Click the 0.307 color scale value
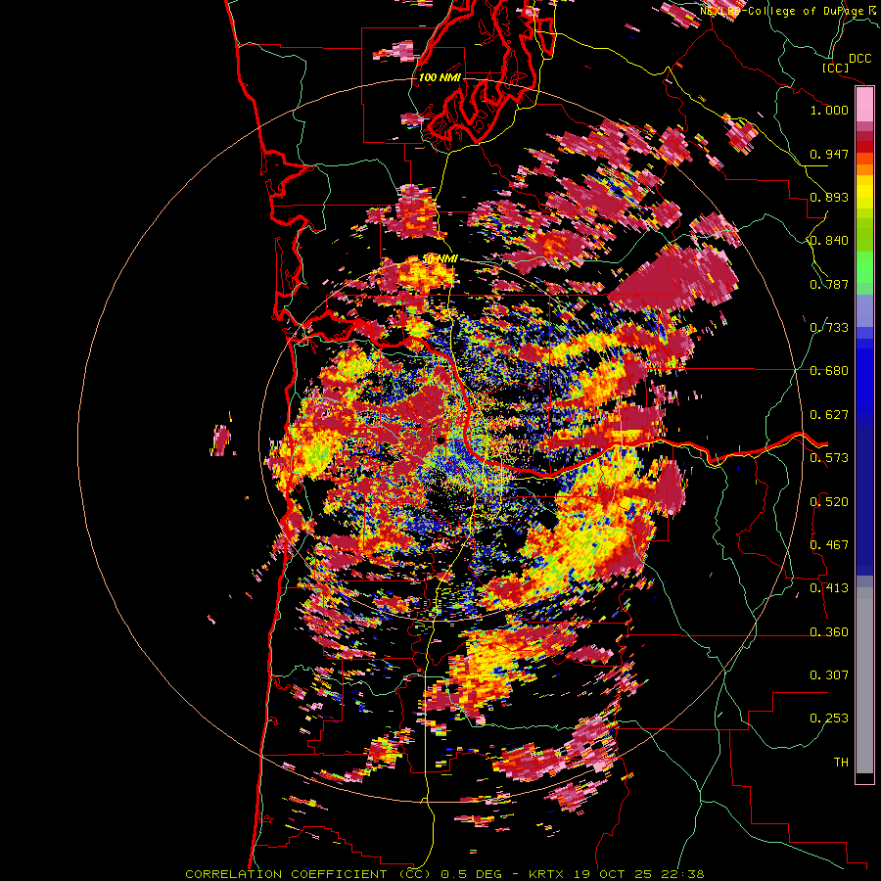Image resolution: width=881 pixels, height=881 pixels. coord(829,675)
